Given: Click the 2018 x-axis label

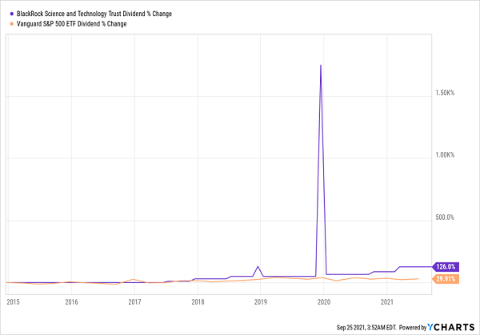Looking at the screenshot, I should coord(198,302).
